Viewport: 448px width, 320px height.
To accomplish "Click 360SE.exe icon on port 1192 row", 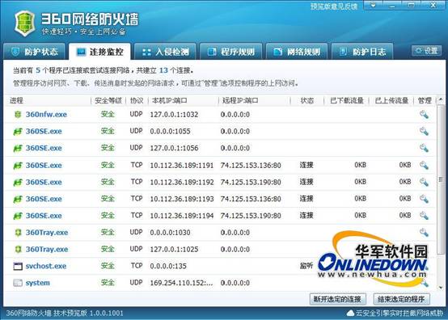I will click(x=18, y=182).
